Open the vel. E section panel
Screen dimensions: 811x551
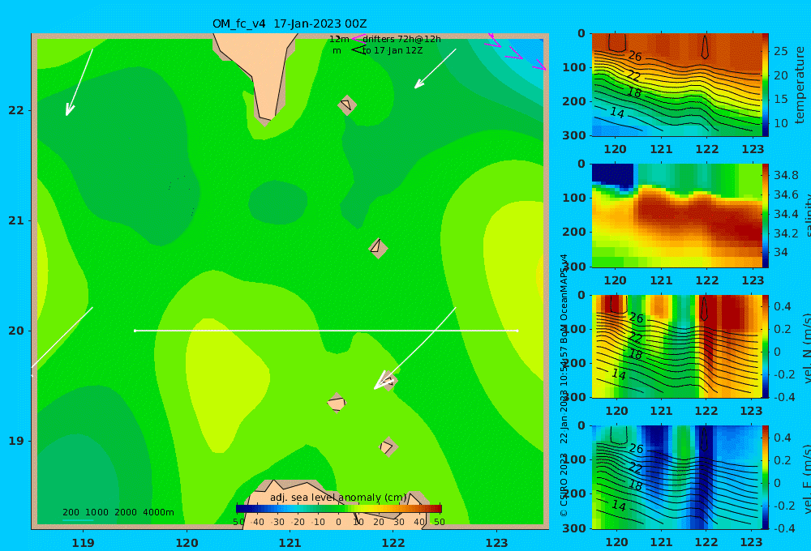click(x=676, y=477)
